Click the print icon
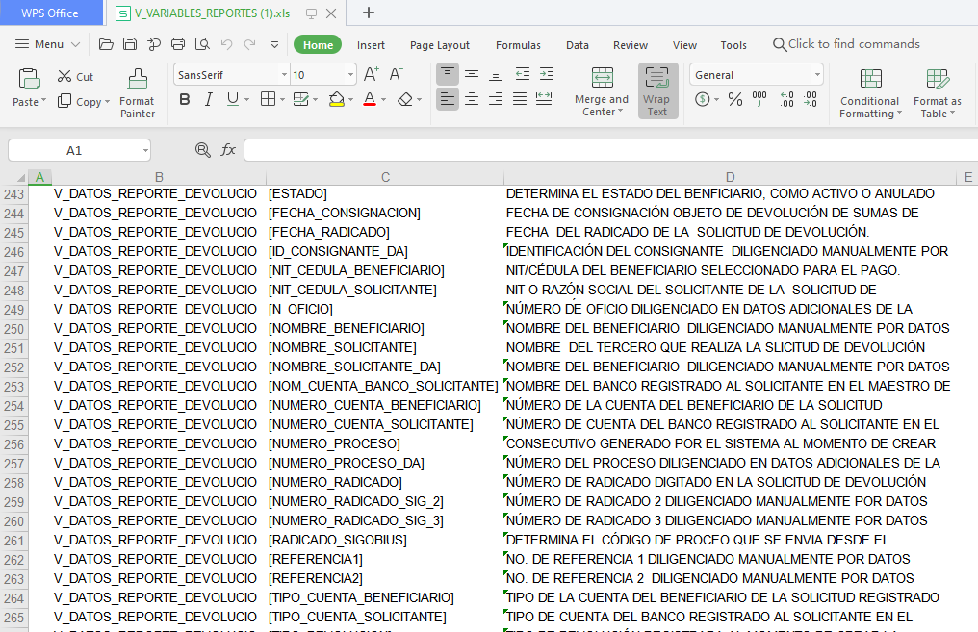The height and width of the screenshot is (632, 978). [x=178, y=44]
